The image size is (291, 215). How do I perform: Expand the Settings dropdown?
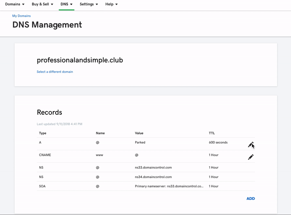(x=89, y=4)
